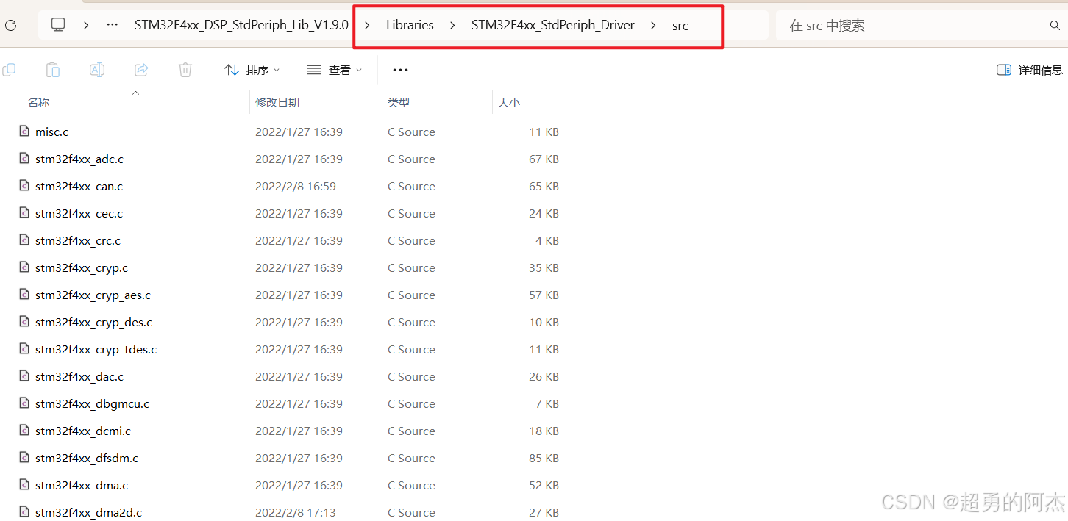1068x521 pixels.
Task: Open the 查看 view dropdown
Action: (335, 70)
